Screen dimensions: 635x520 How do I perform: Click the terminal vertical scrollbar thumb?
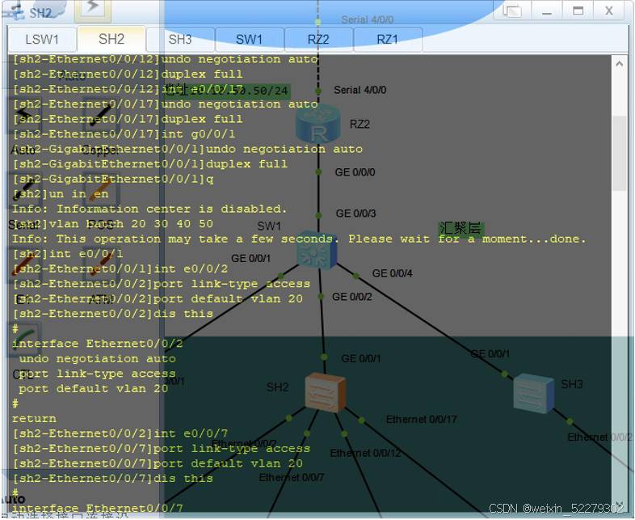[619, 153]
